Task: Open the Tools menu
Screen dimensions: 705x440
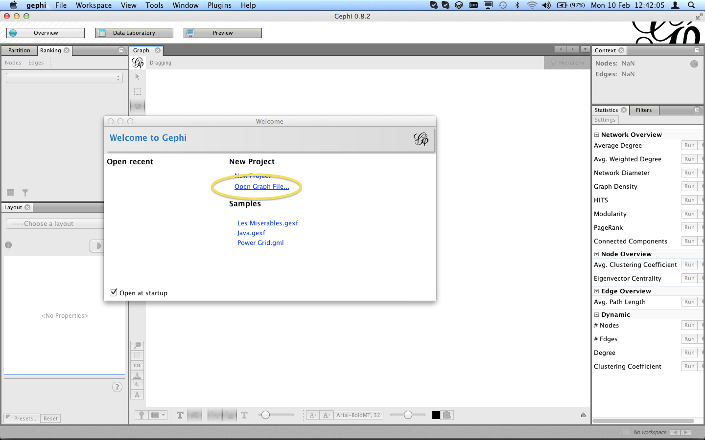Action: click(x=154, y=5)
